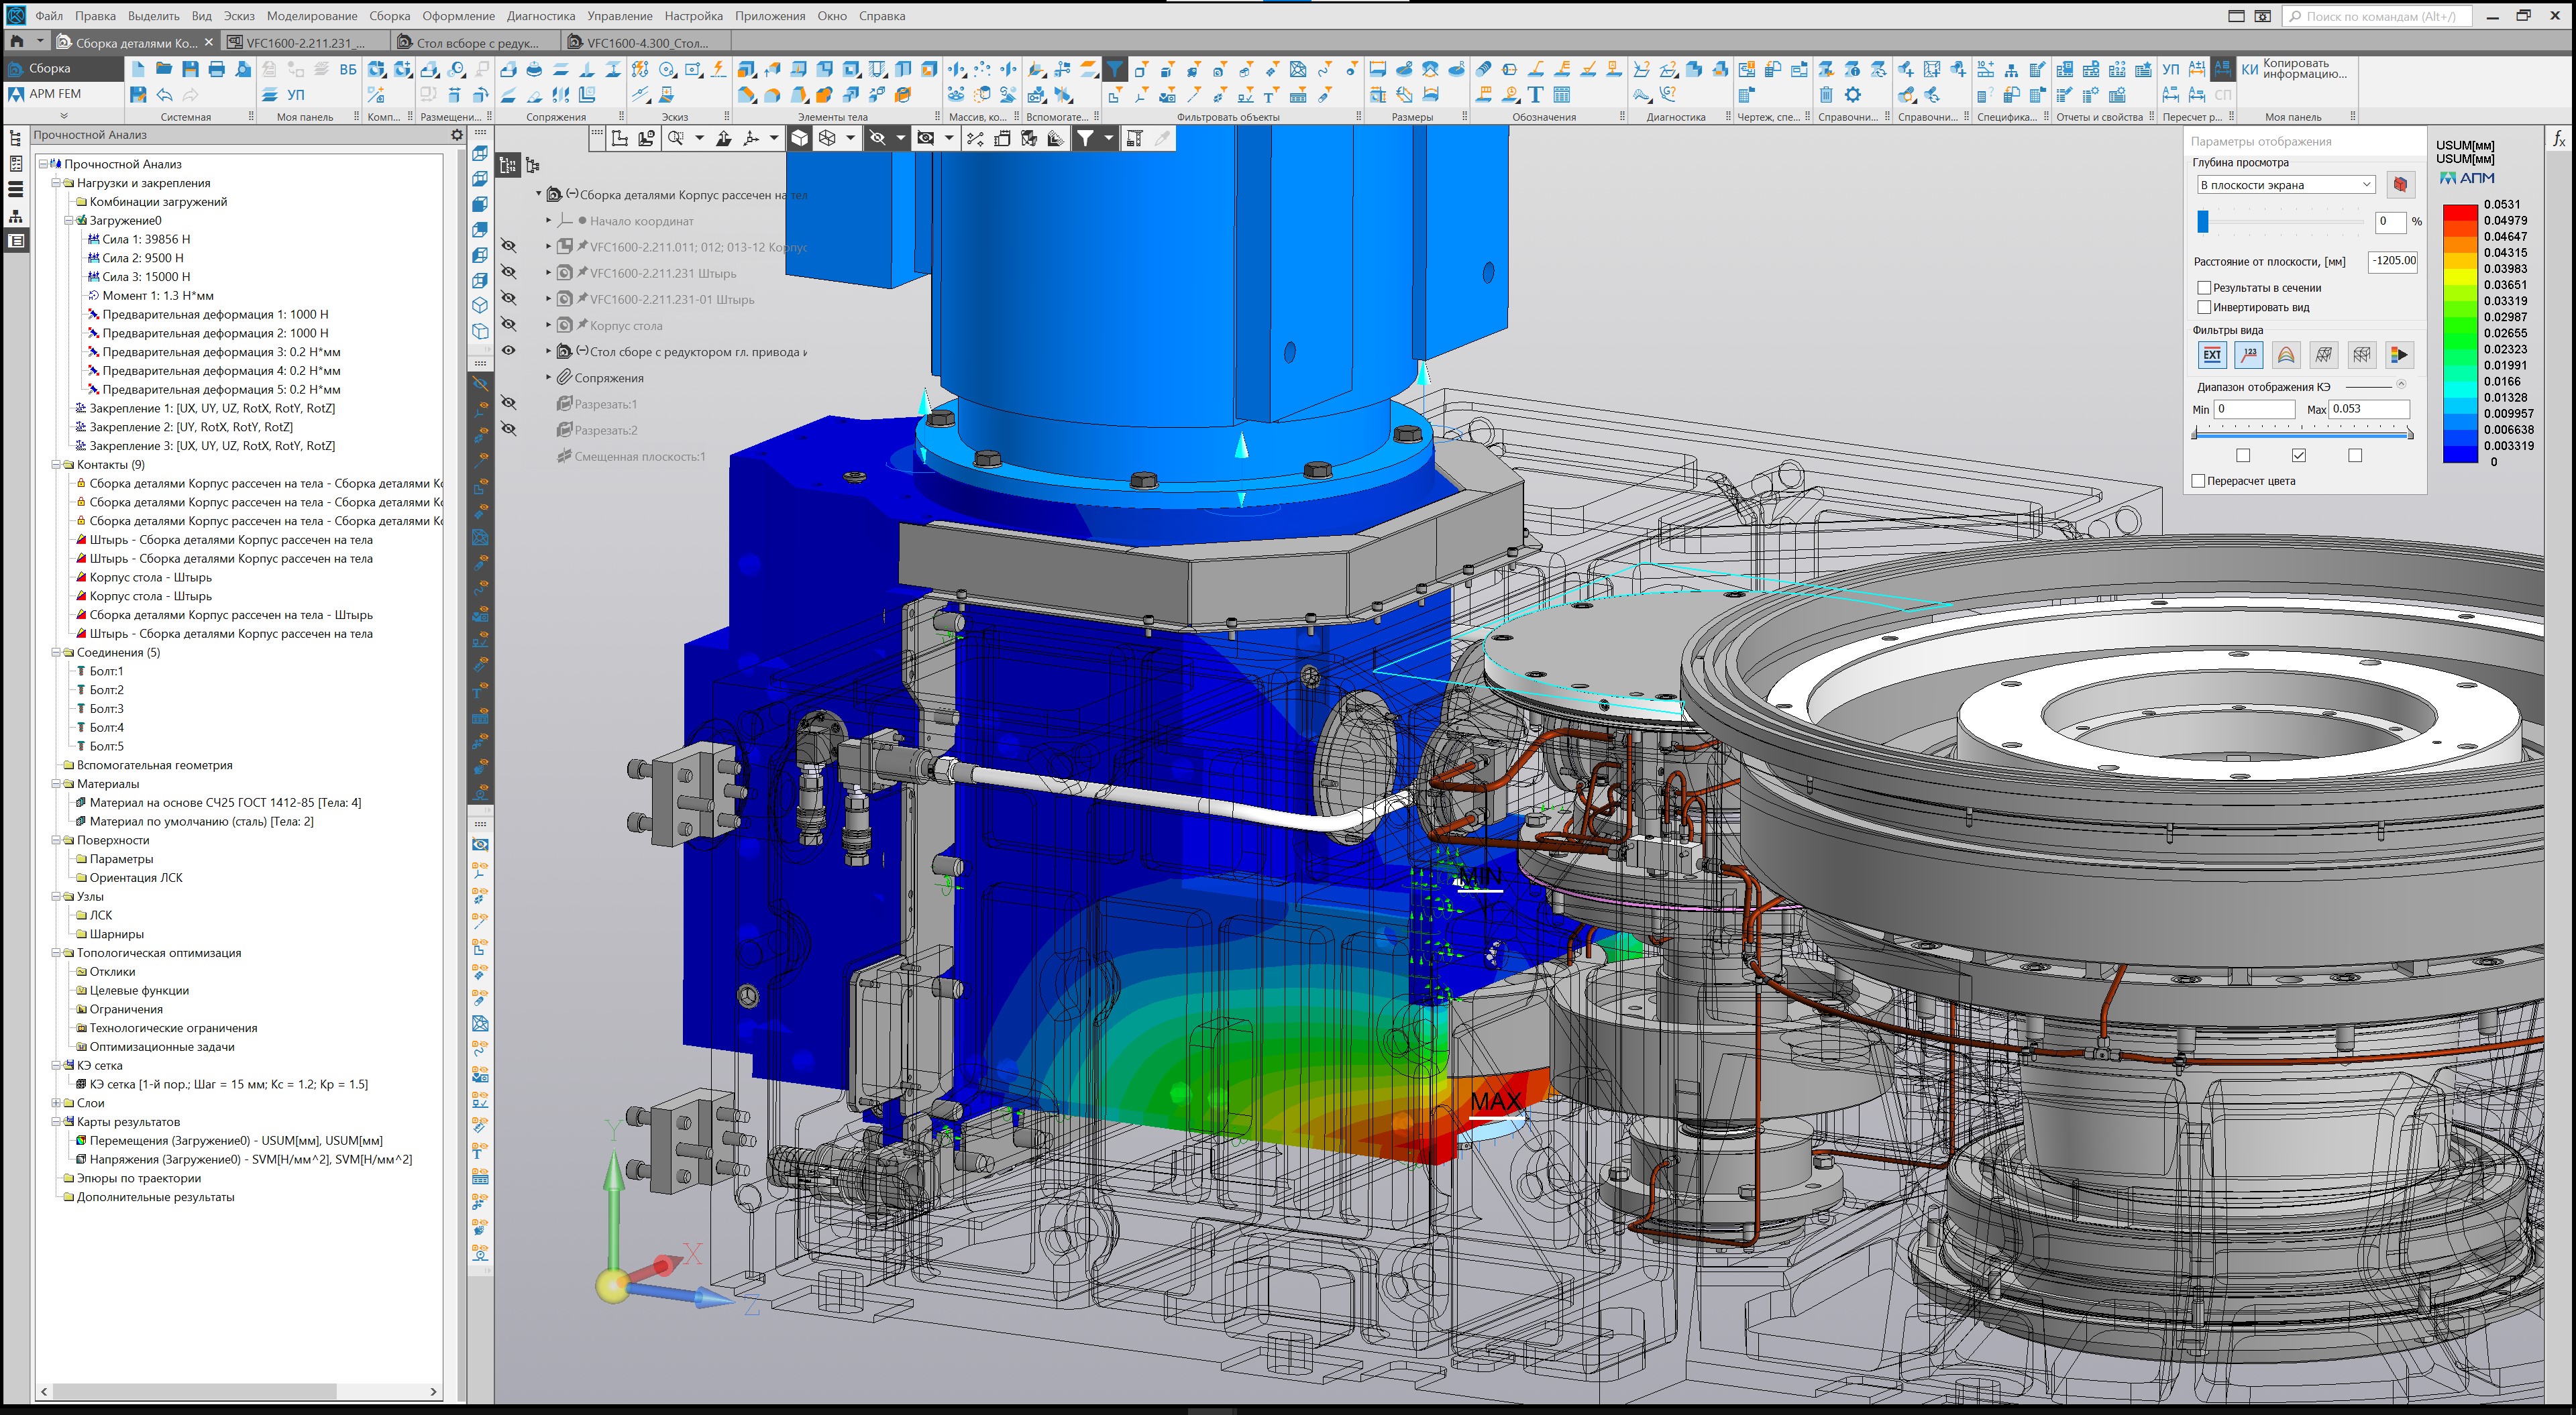The width and height of the screenshot is (2576, 1415).
Task: Click the red cube depth plane icon
Action: (x=2400, y=185)
